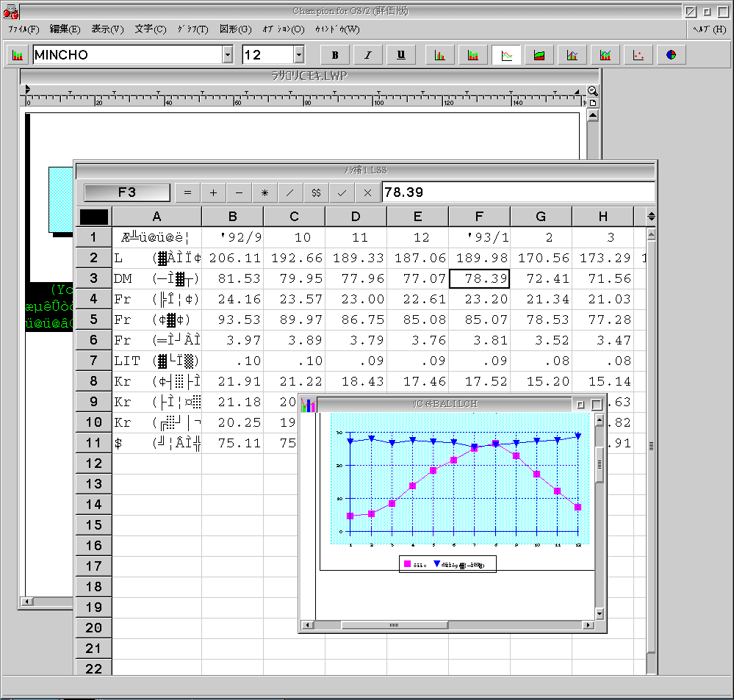The image size is (734, 700).
Task: Click document window scroll left arrow
Action: (27, 602)
